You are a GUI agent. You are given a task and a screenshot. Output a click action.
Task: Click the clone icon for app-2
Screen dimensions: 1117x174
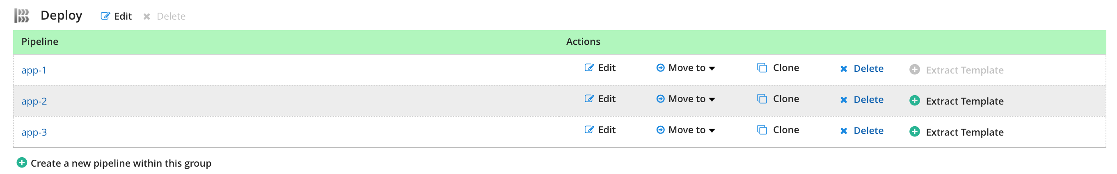[x=762, y=98]
